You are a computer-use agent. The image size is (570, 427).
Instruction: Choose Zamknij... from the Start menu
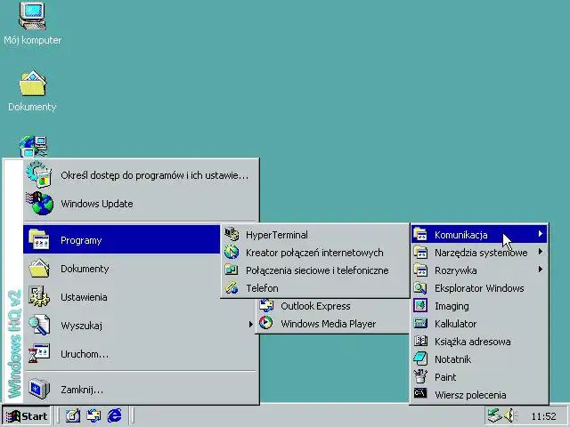pos(141,389)
